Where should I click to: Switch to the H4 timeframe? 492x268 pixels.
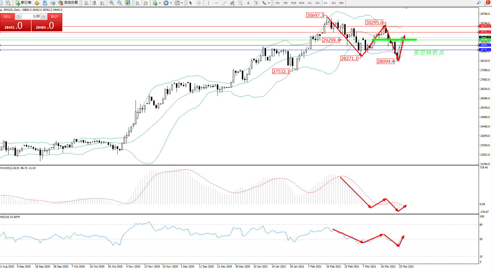[x=317, y=3]
